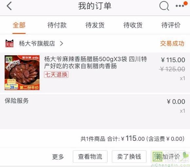
Task: Click the 查看物流 button
Action: 90,157
